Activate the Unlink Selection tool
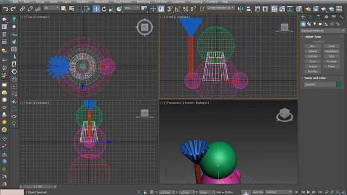The image size is (347, 195). pos(30,9)
